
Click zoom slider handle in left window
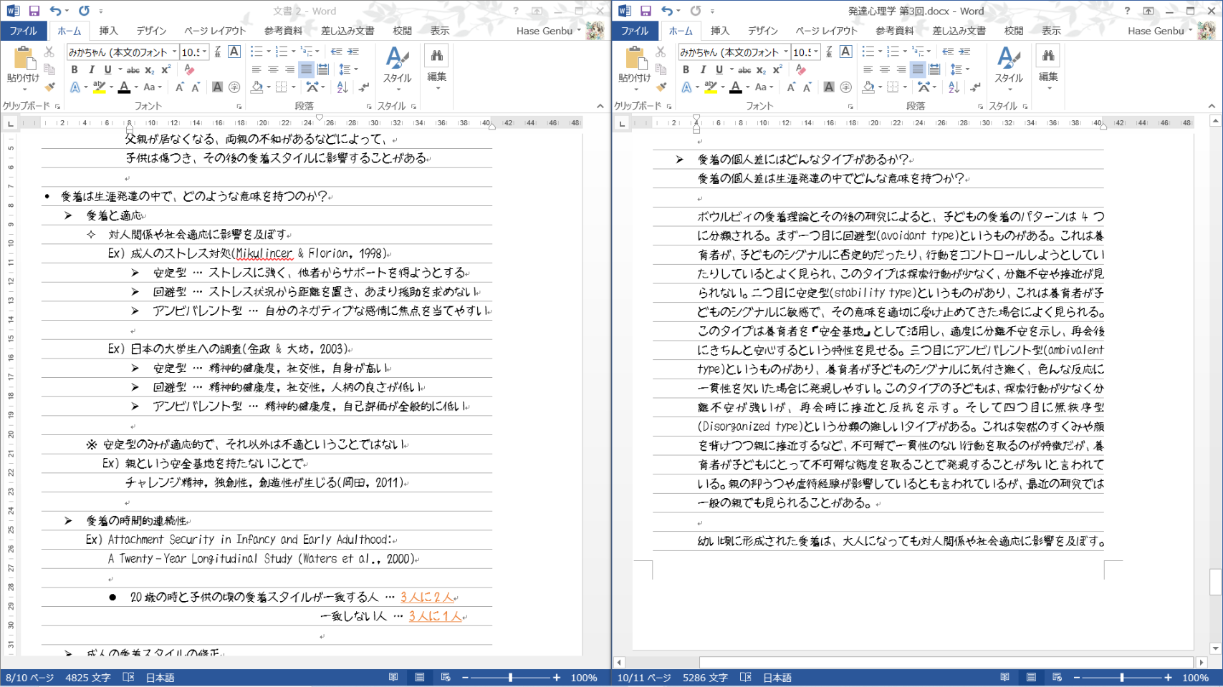click(510, 678)
